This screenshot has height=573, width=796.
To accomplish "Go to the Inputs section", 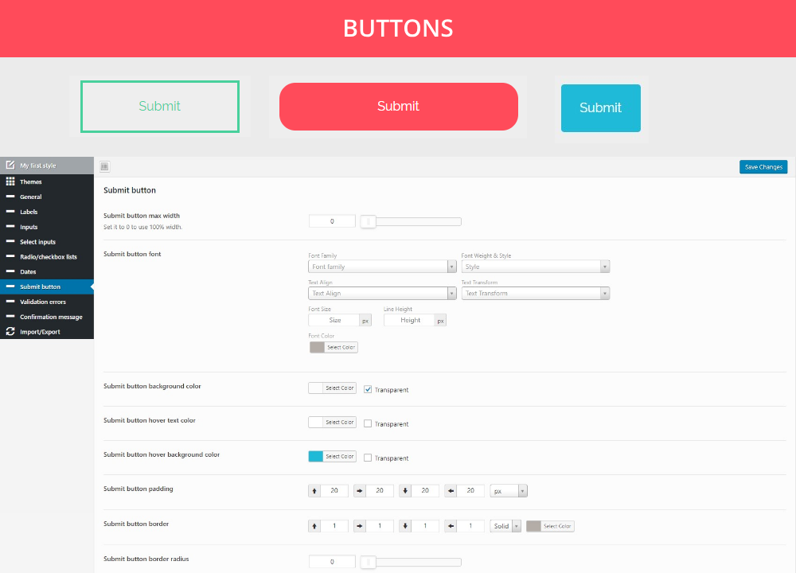I will point(47,227).
